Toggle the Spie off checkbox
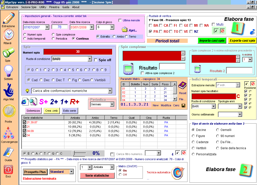The height and width of the screenshot is (185, 257). (96, 60)
